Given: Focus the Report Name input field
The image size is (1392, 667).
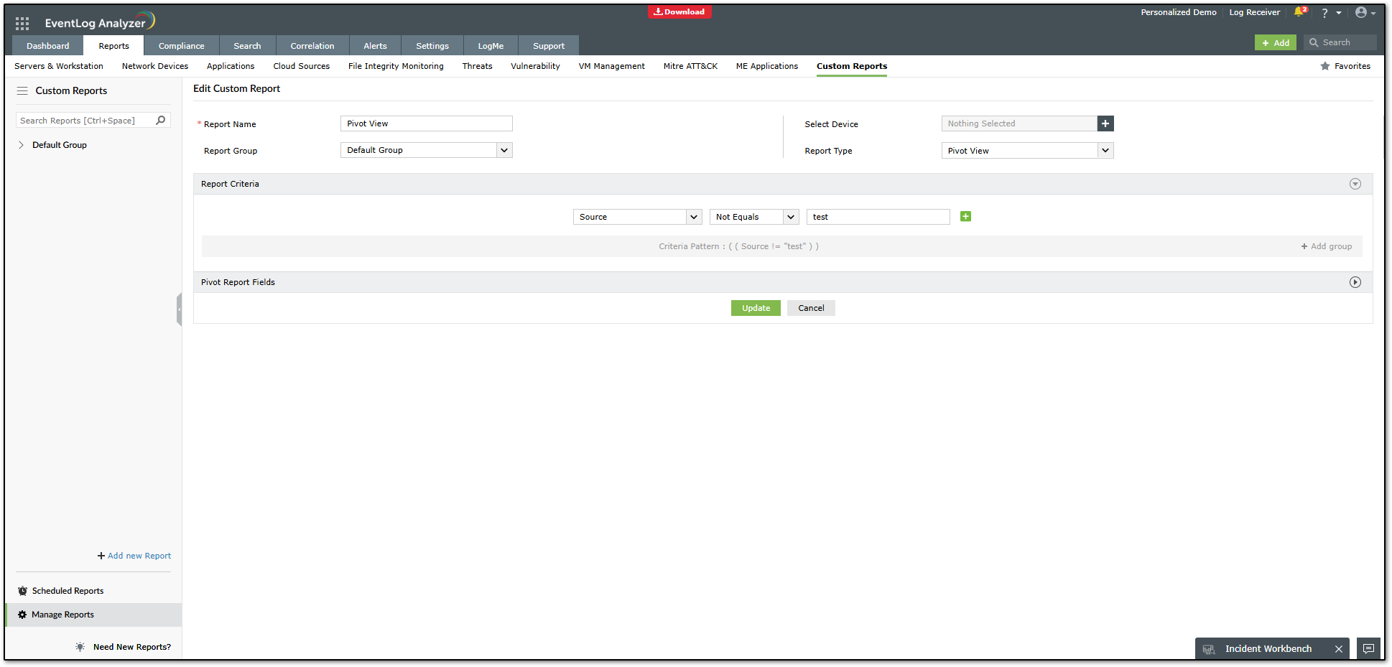Looking at the screenshot, I should tap(426, 123).
